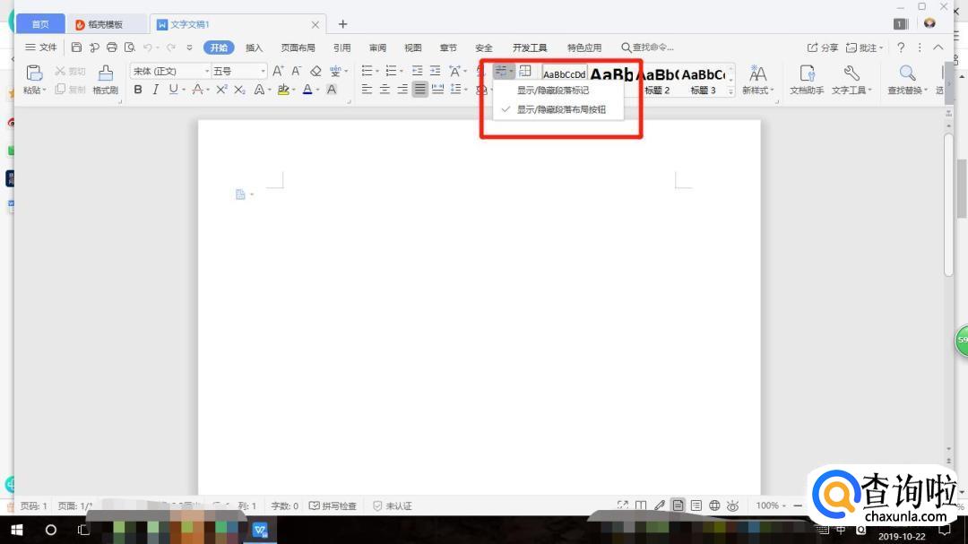Select Justify alignment button

click(x=420, y=90)
